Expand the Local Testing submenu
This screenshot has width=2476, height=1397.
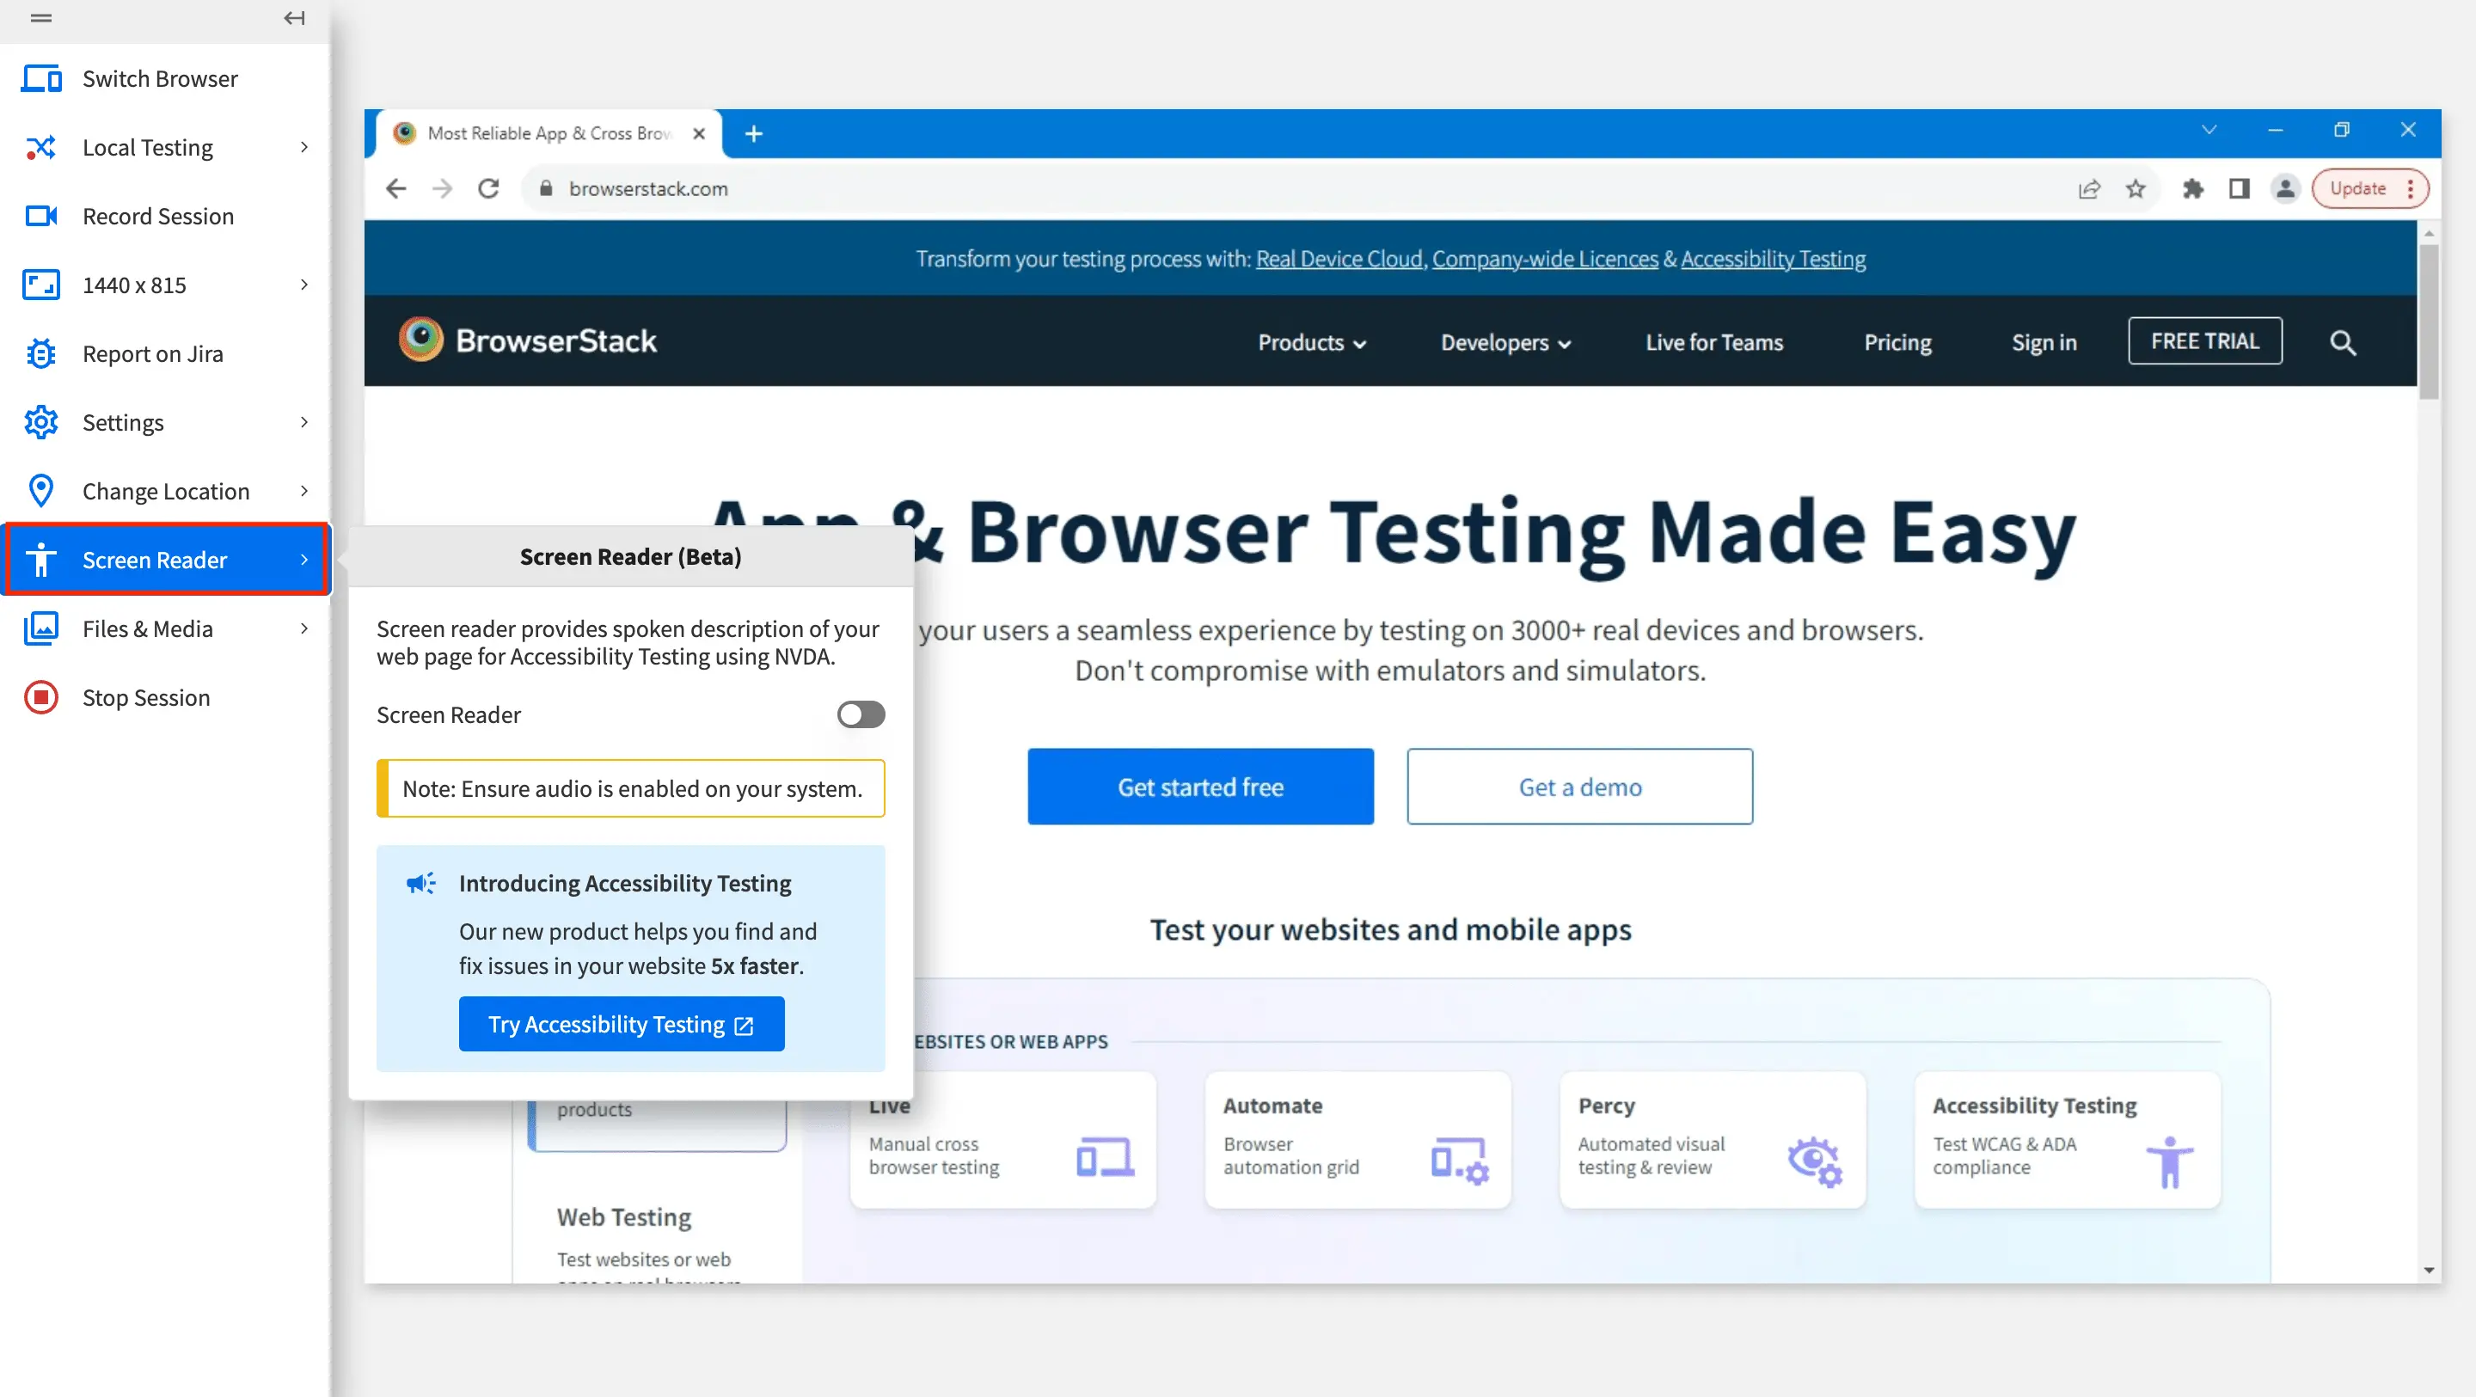pos(303,147)
